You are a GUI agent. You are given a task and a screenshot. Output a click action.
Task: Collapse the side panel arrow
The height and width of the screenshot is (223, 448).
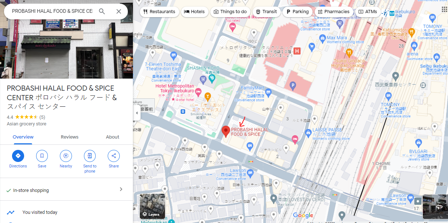[x=137, y=113]
